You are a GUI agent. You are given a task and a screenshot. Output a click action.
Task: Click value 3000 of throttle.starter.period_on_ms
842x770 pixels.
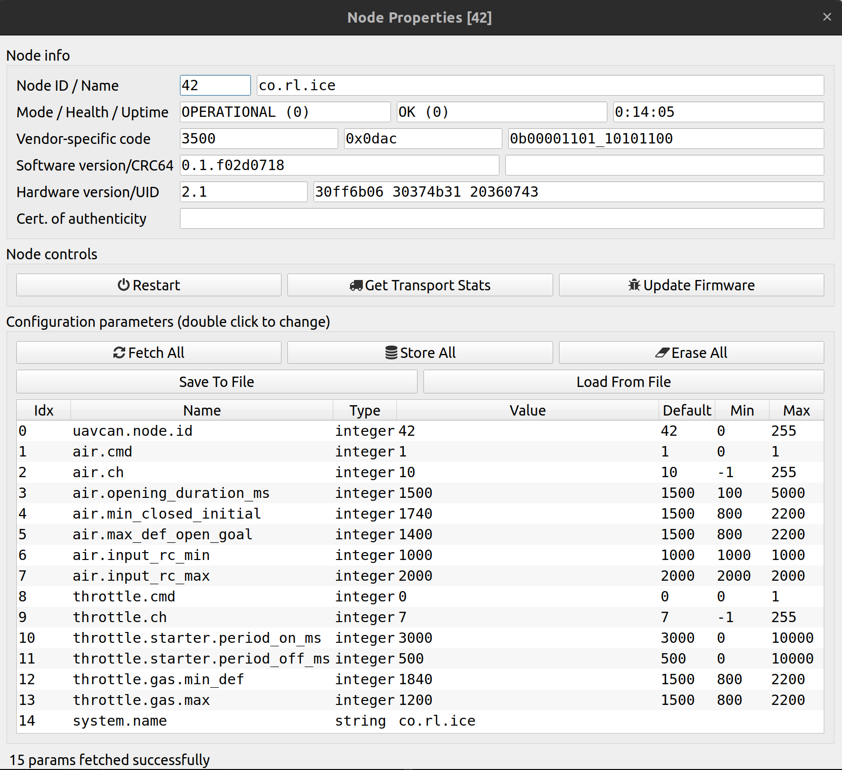[415, 638]
